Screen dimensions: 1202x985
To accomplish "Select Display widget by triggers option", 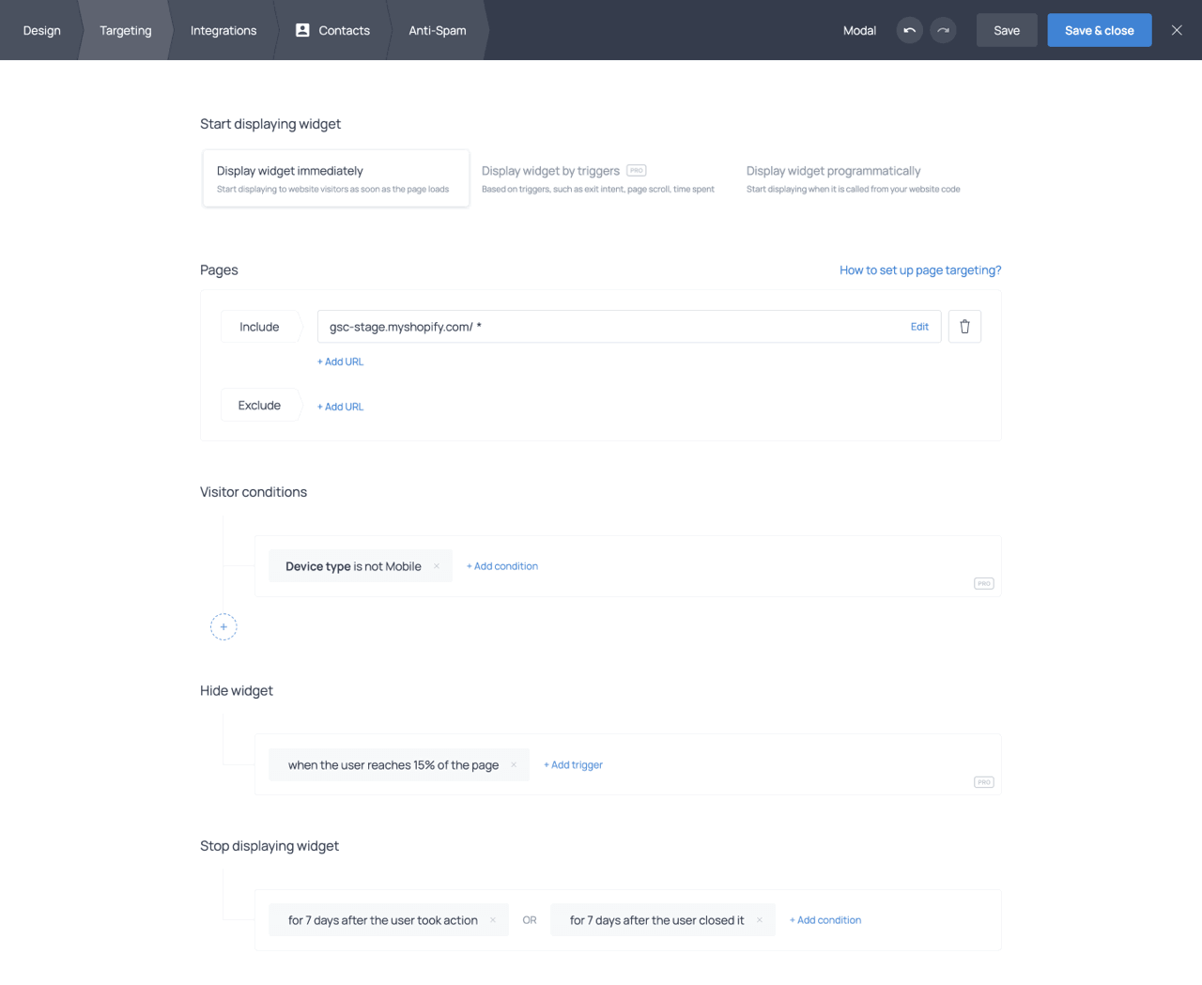I will point(598,178).
